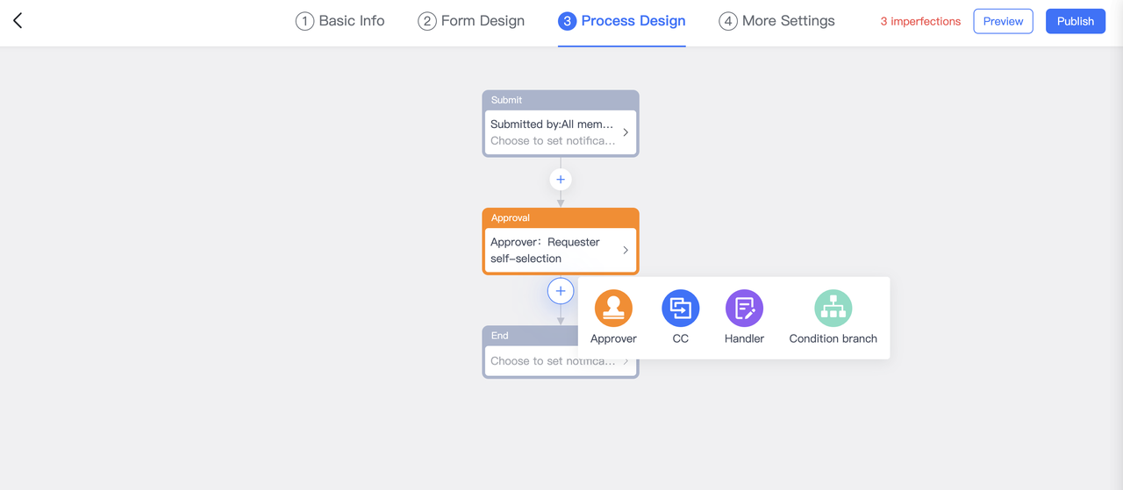Click the orange Approver stamp icon
Image resolution: width=1123 pixels, height=490 pixels.
(613, 309)
